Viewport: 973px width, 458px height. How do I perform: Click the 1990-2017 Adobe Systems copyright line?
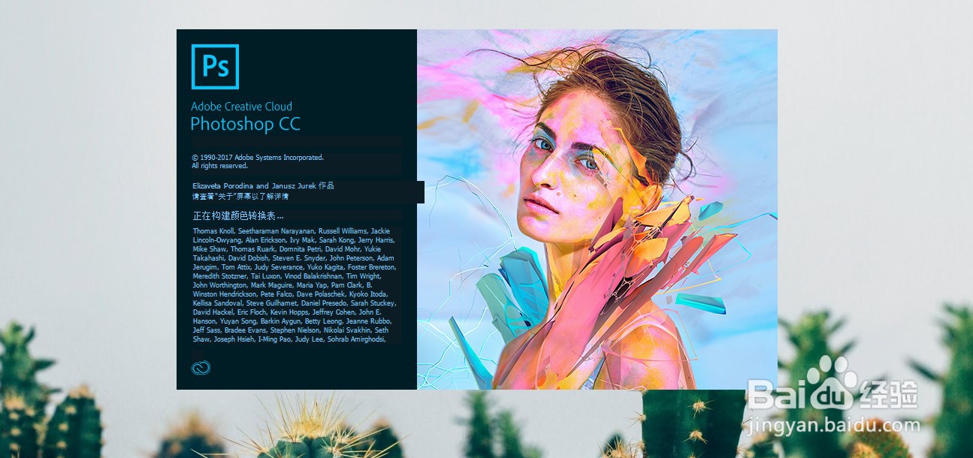click(x=258, y=158)
